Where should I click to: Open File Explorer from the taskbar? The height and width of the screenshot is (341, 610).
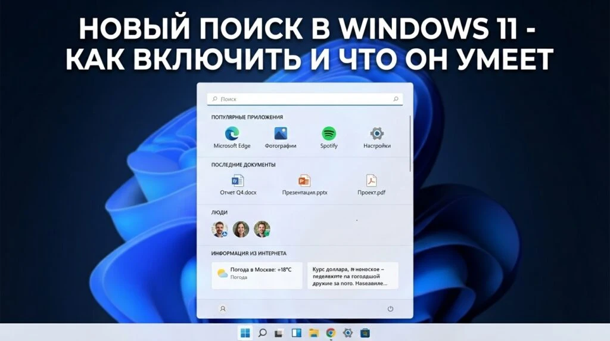(x=313, y=333)
